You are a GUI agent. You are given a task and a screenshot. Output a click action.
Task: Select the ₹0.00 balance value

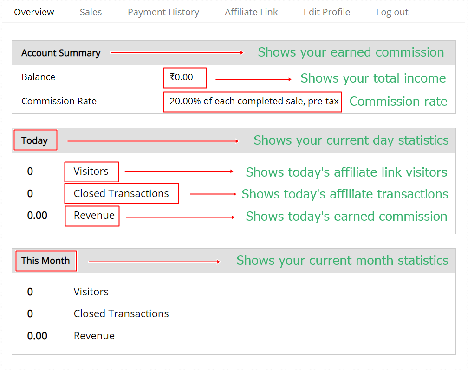click(x=182, y=77)
